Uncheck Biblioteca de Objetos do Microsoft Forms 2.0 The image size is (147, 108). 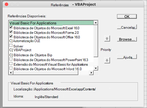coord(11,32)
